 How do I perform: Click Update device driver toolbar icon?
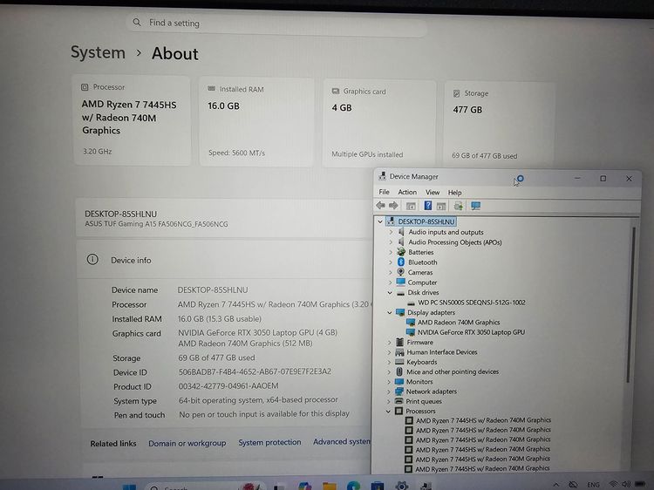coord(458,206)
